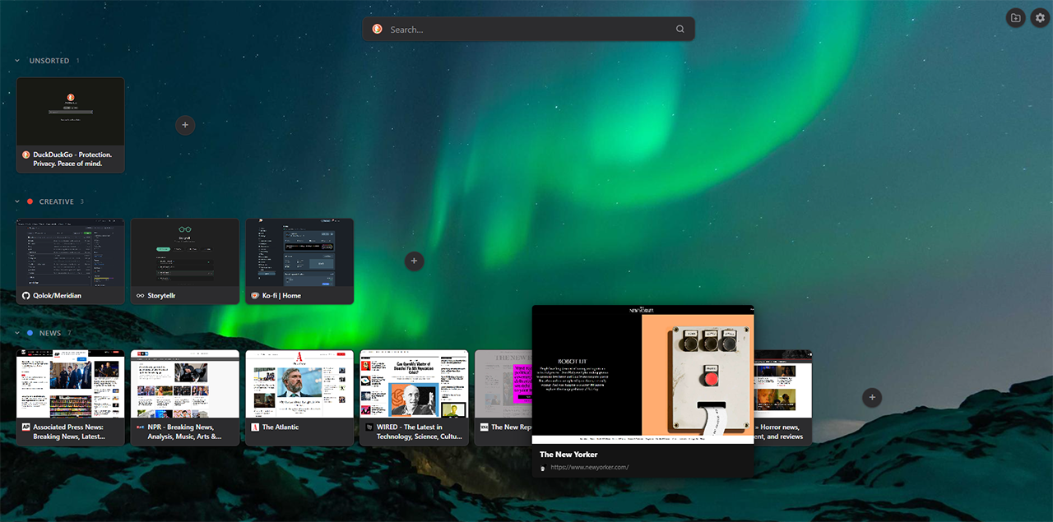Click the WIRED favicon

tap(369, 427)
